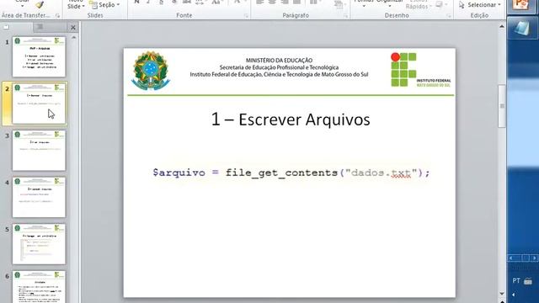
Task: Click the Edição group label
Action: (479, 15)
